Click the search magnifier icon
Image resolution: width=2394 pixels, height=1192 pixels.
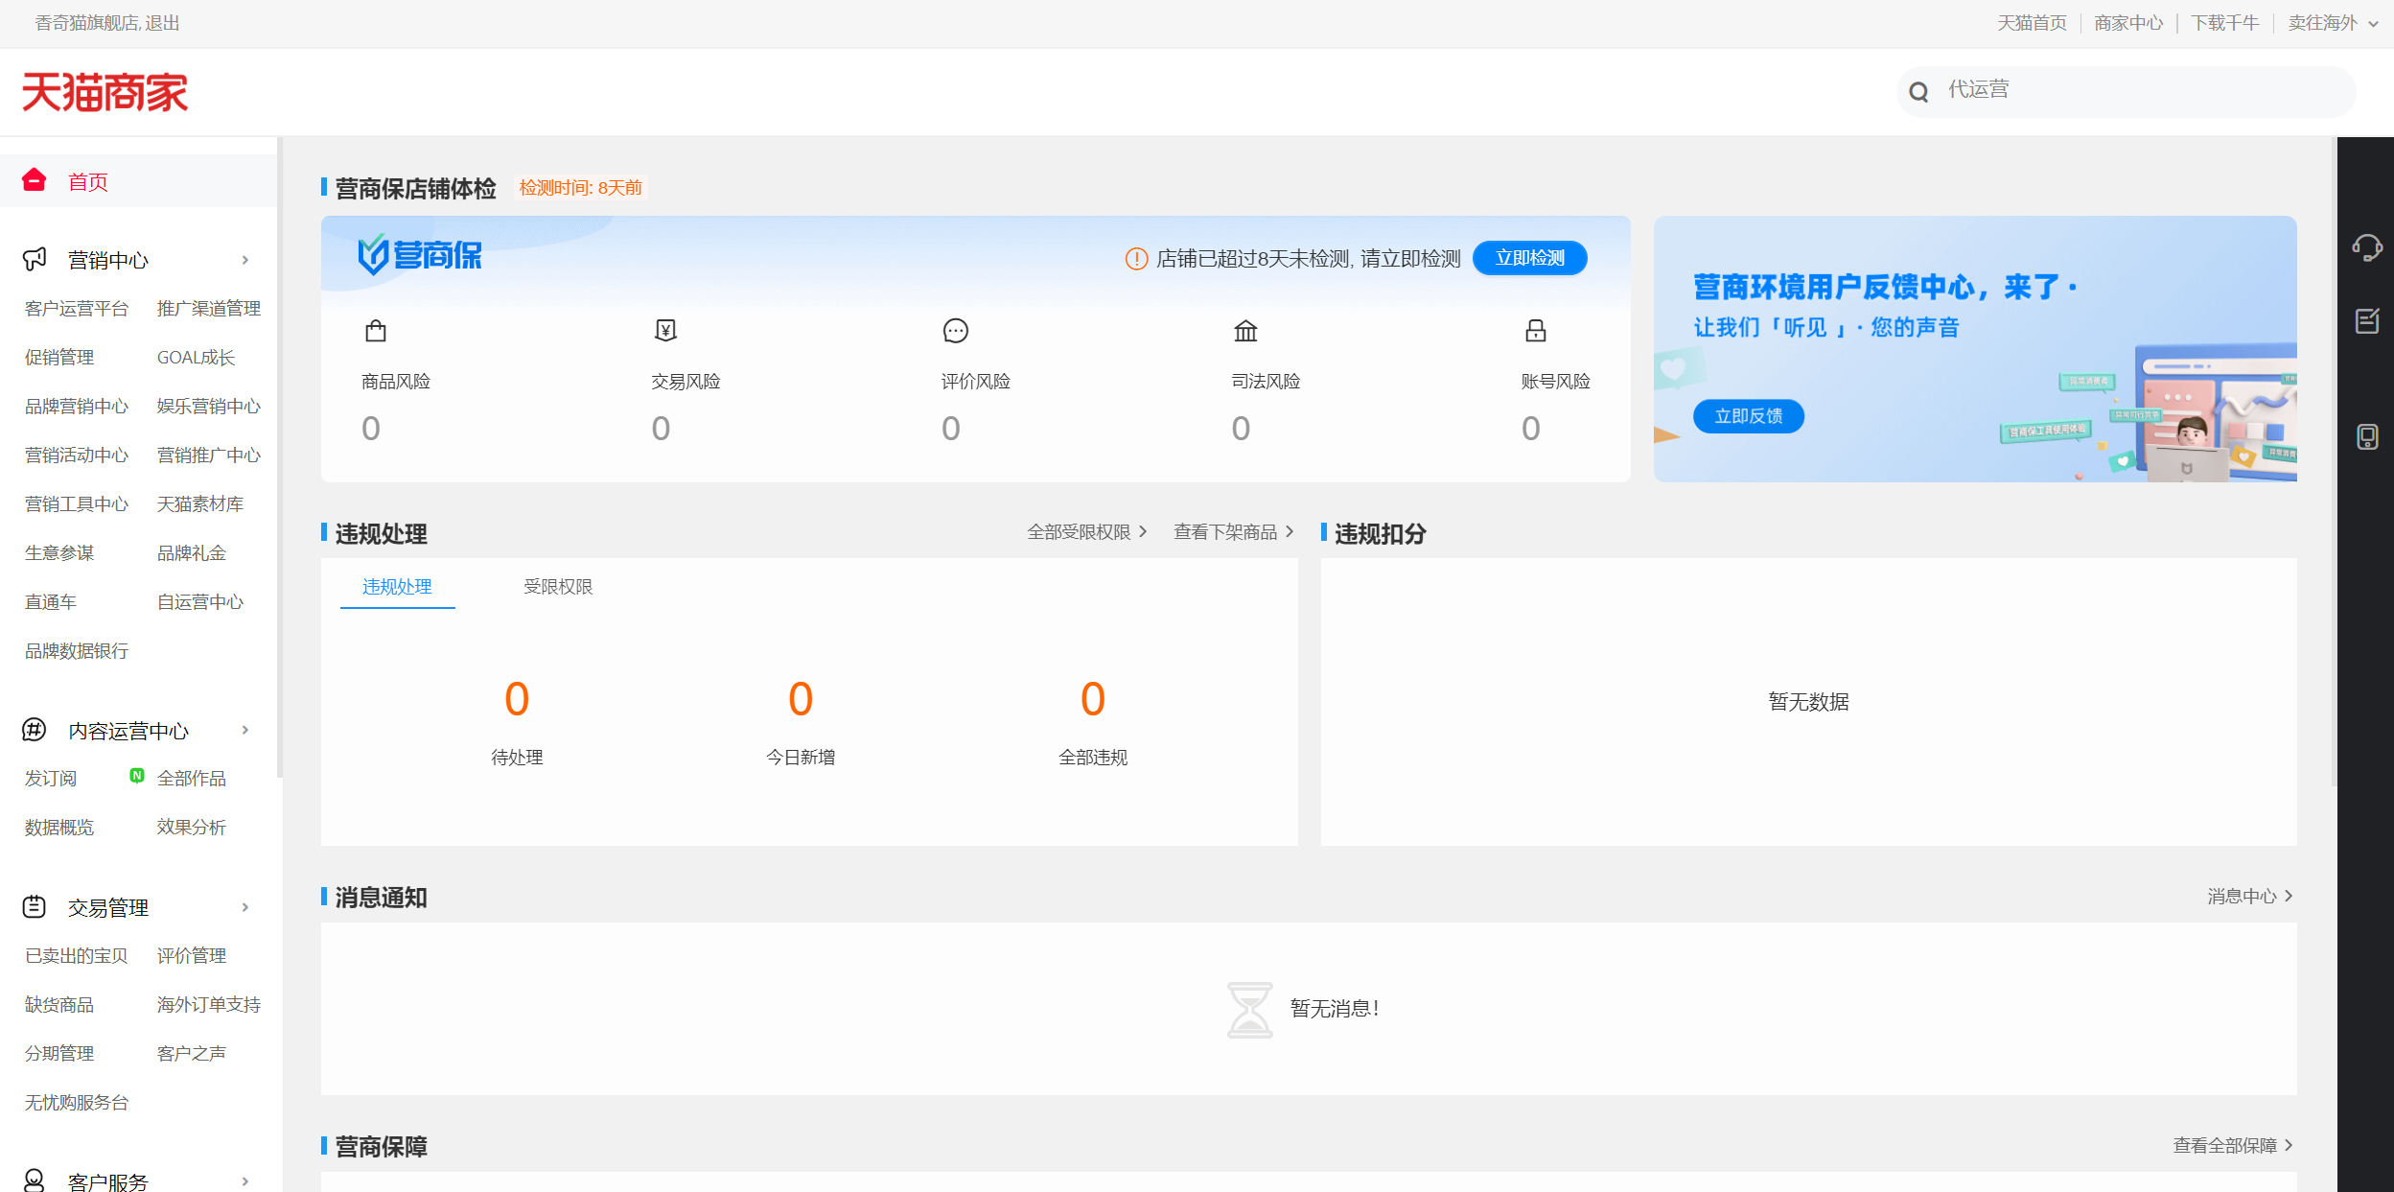pos(1918,92)
